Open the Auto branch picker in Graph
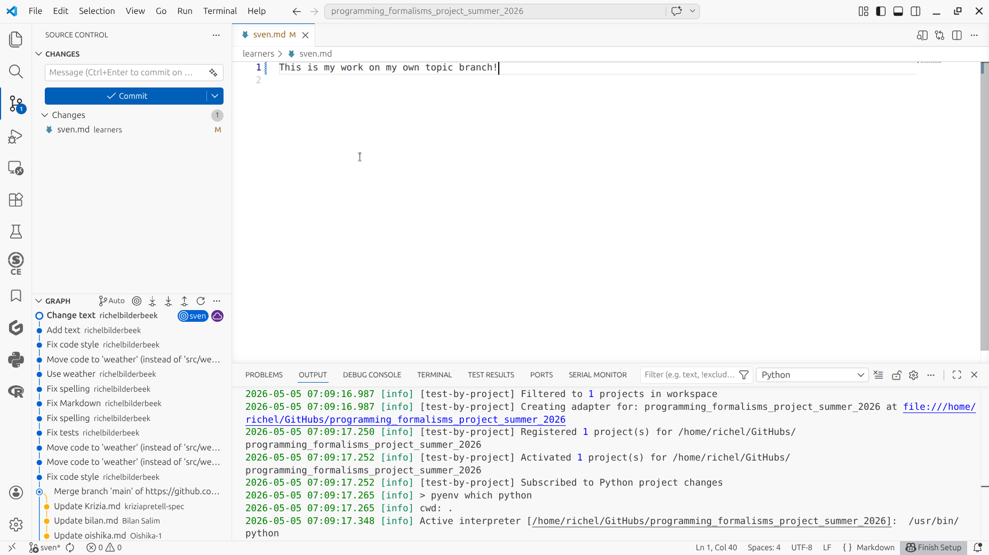This screenshot has width=989, height=555. click(112, 301)
